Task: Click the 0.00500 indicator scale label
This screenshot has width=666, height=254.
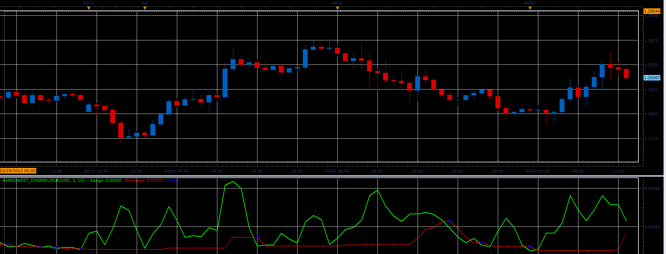Action: [652, 188]
